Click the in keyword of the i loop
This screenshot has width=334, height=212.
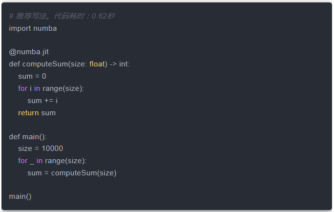(x=37, y=88)
